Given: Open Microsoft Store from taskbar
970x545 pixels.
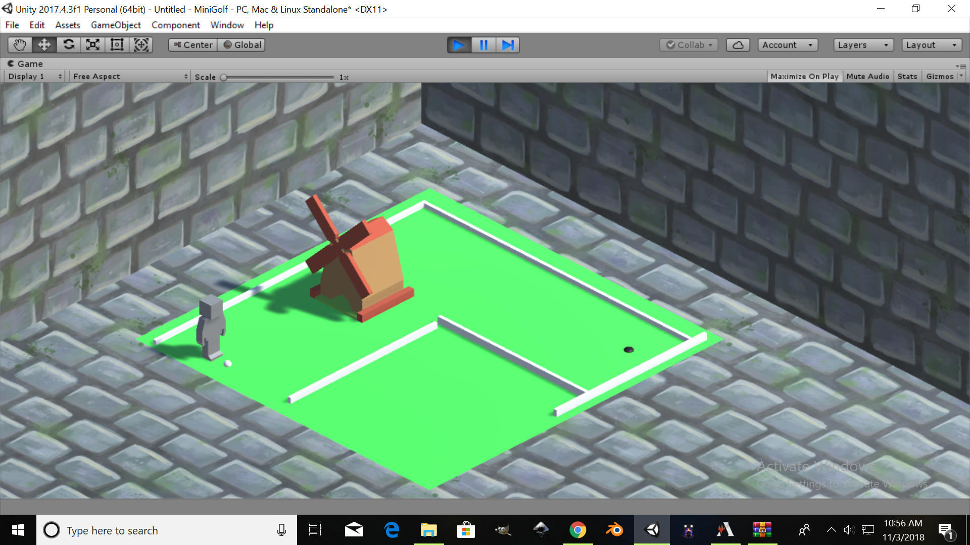Looking at the screenshot, I should 466,530.
